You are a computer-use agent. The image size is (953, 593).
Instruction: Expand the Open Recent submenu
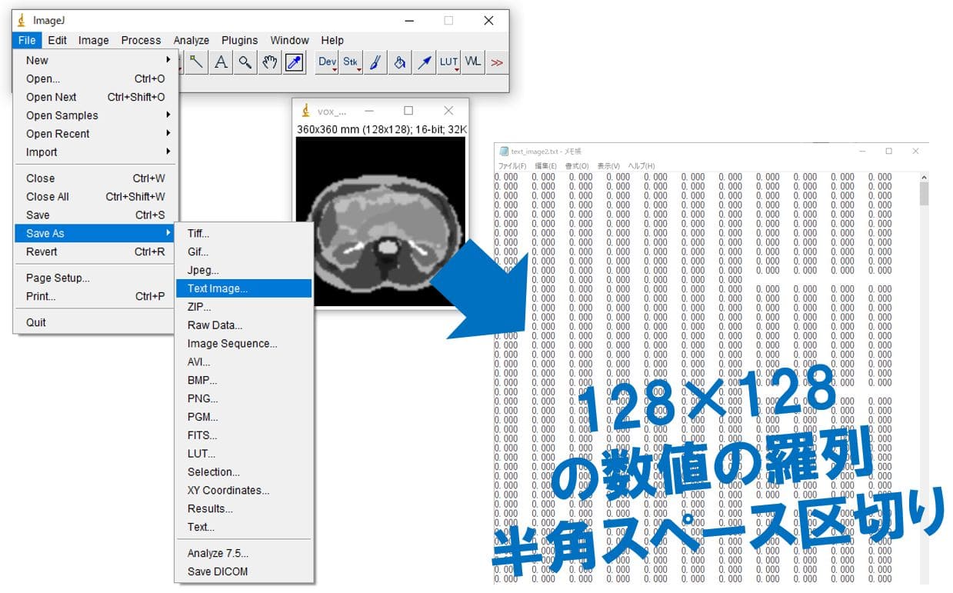coord(95,134)
